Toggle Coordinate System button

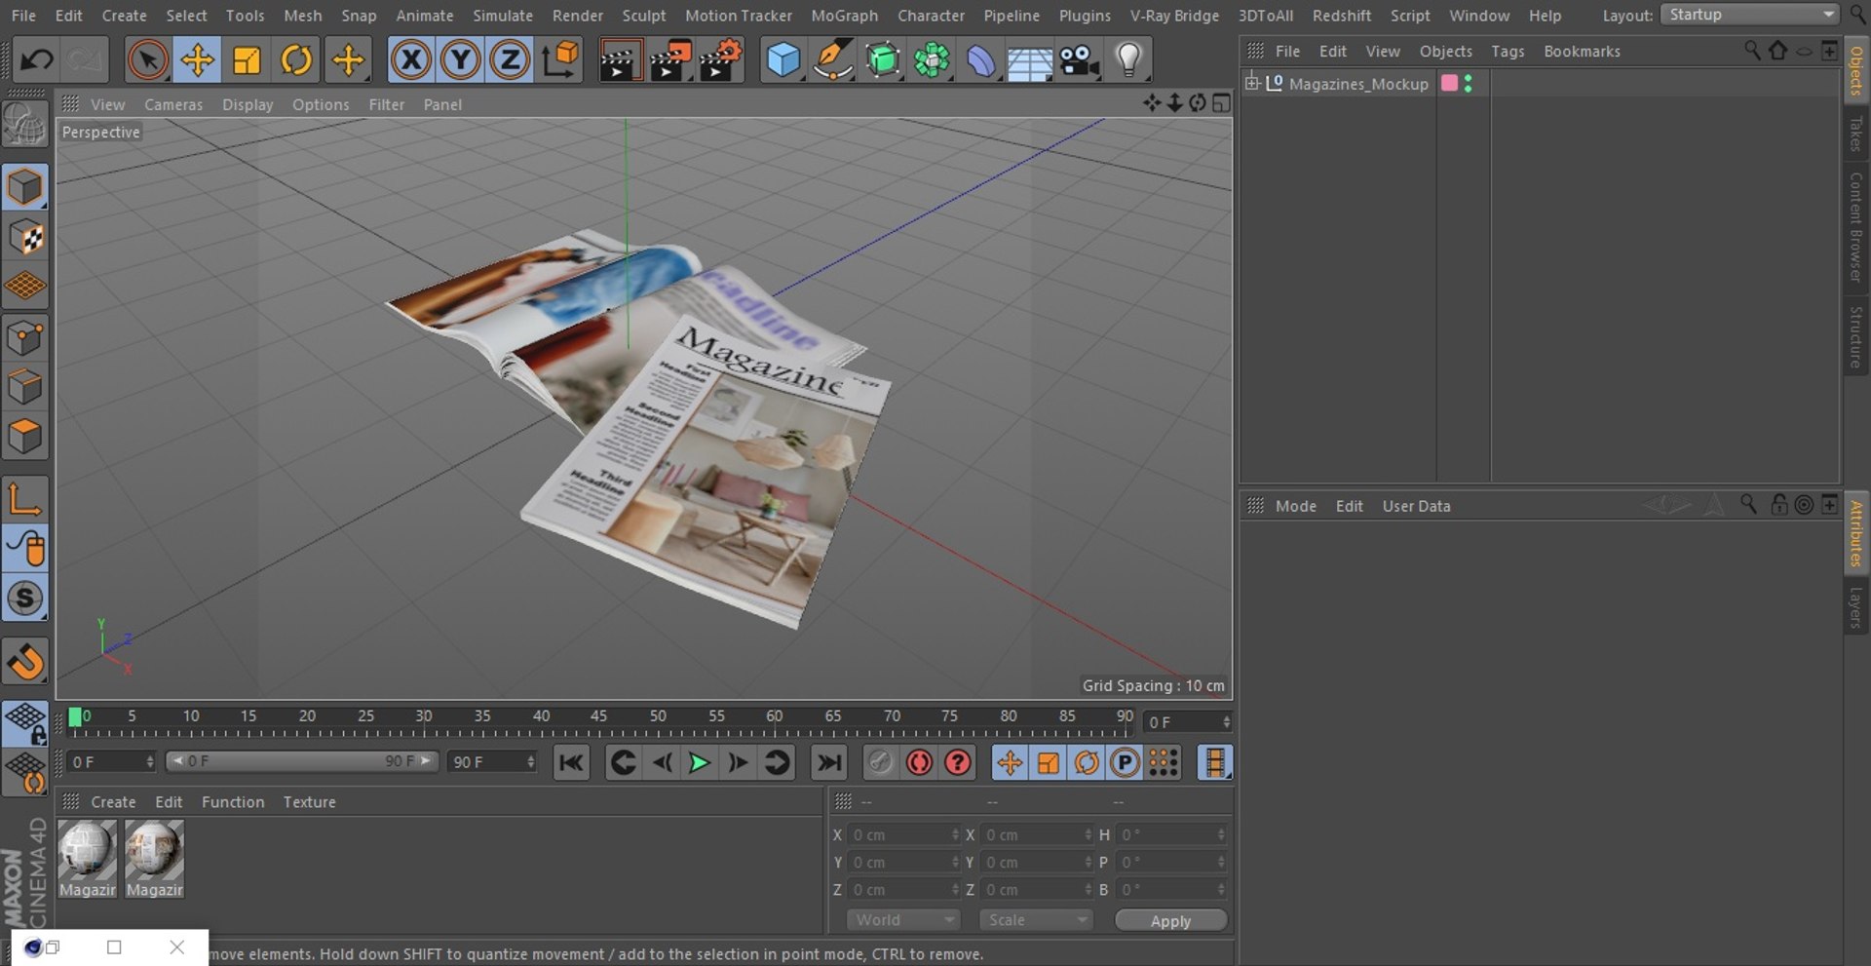(x=560, y=60)
